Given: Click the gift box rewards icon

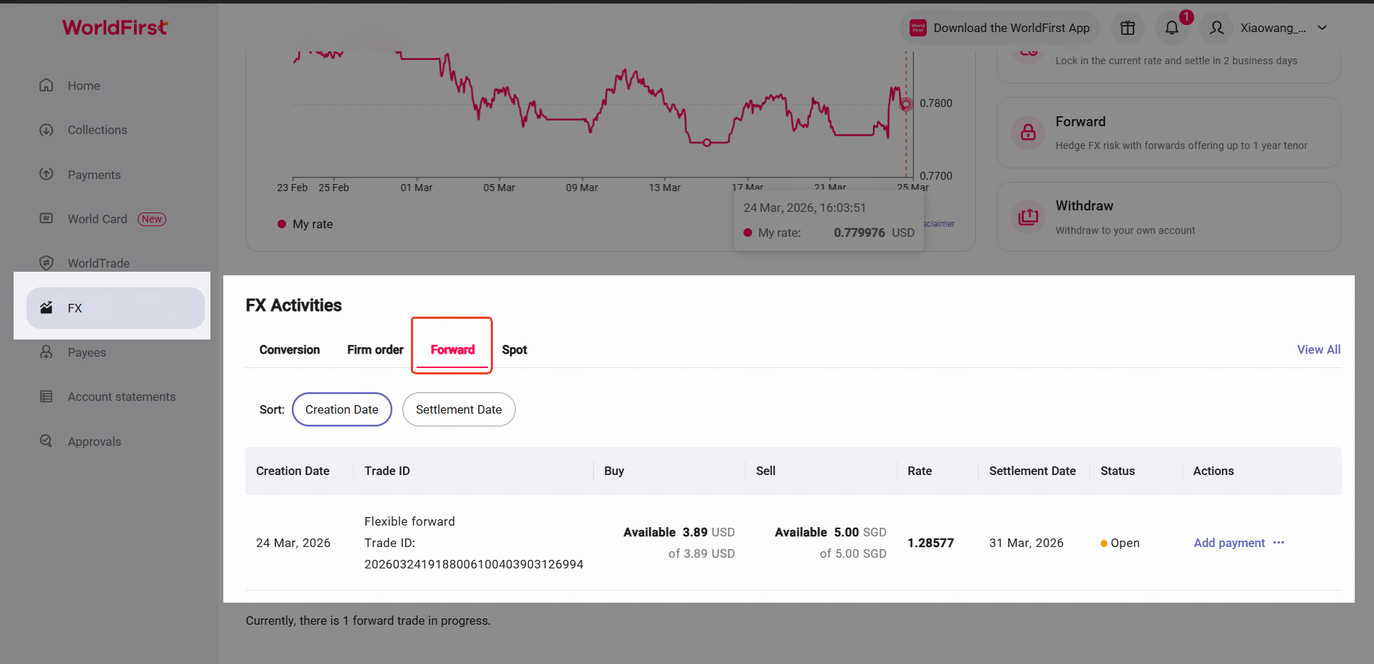Looking at the screenshot, I should pos(1127,28).
